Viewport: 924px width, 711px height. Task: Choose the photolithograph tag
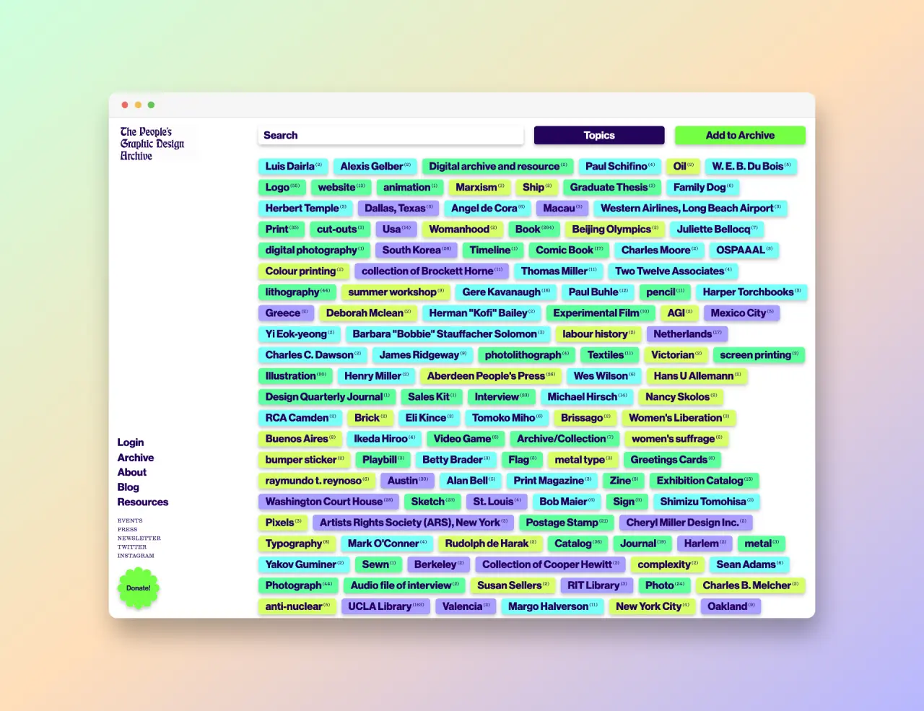point(527,354)
